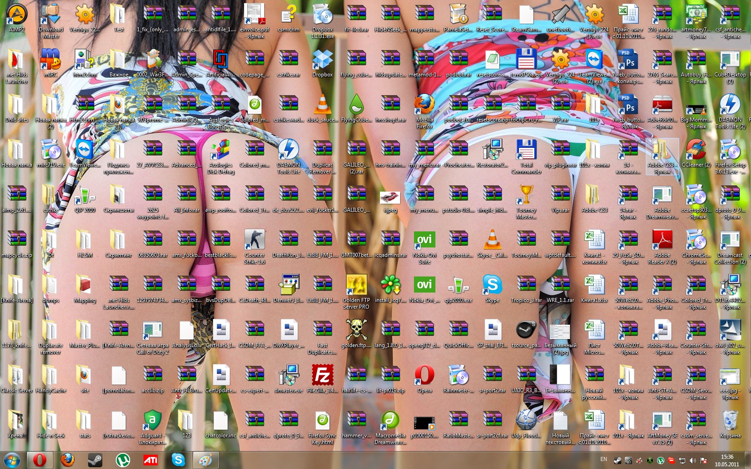Open the Windows Start menu
Screen dimensions: 751x469
[12, 460]
